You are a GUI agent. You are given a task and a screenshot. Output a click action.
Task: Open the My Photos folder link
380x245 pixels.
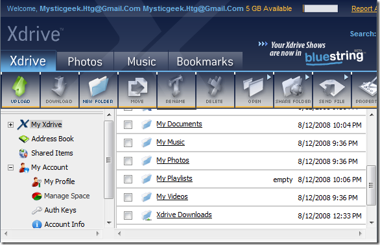(x=172, y=161)
